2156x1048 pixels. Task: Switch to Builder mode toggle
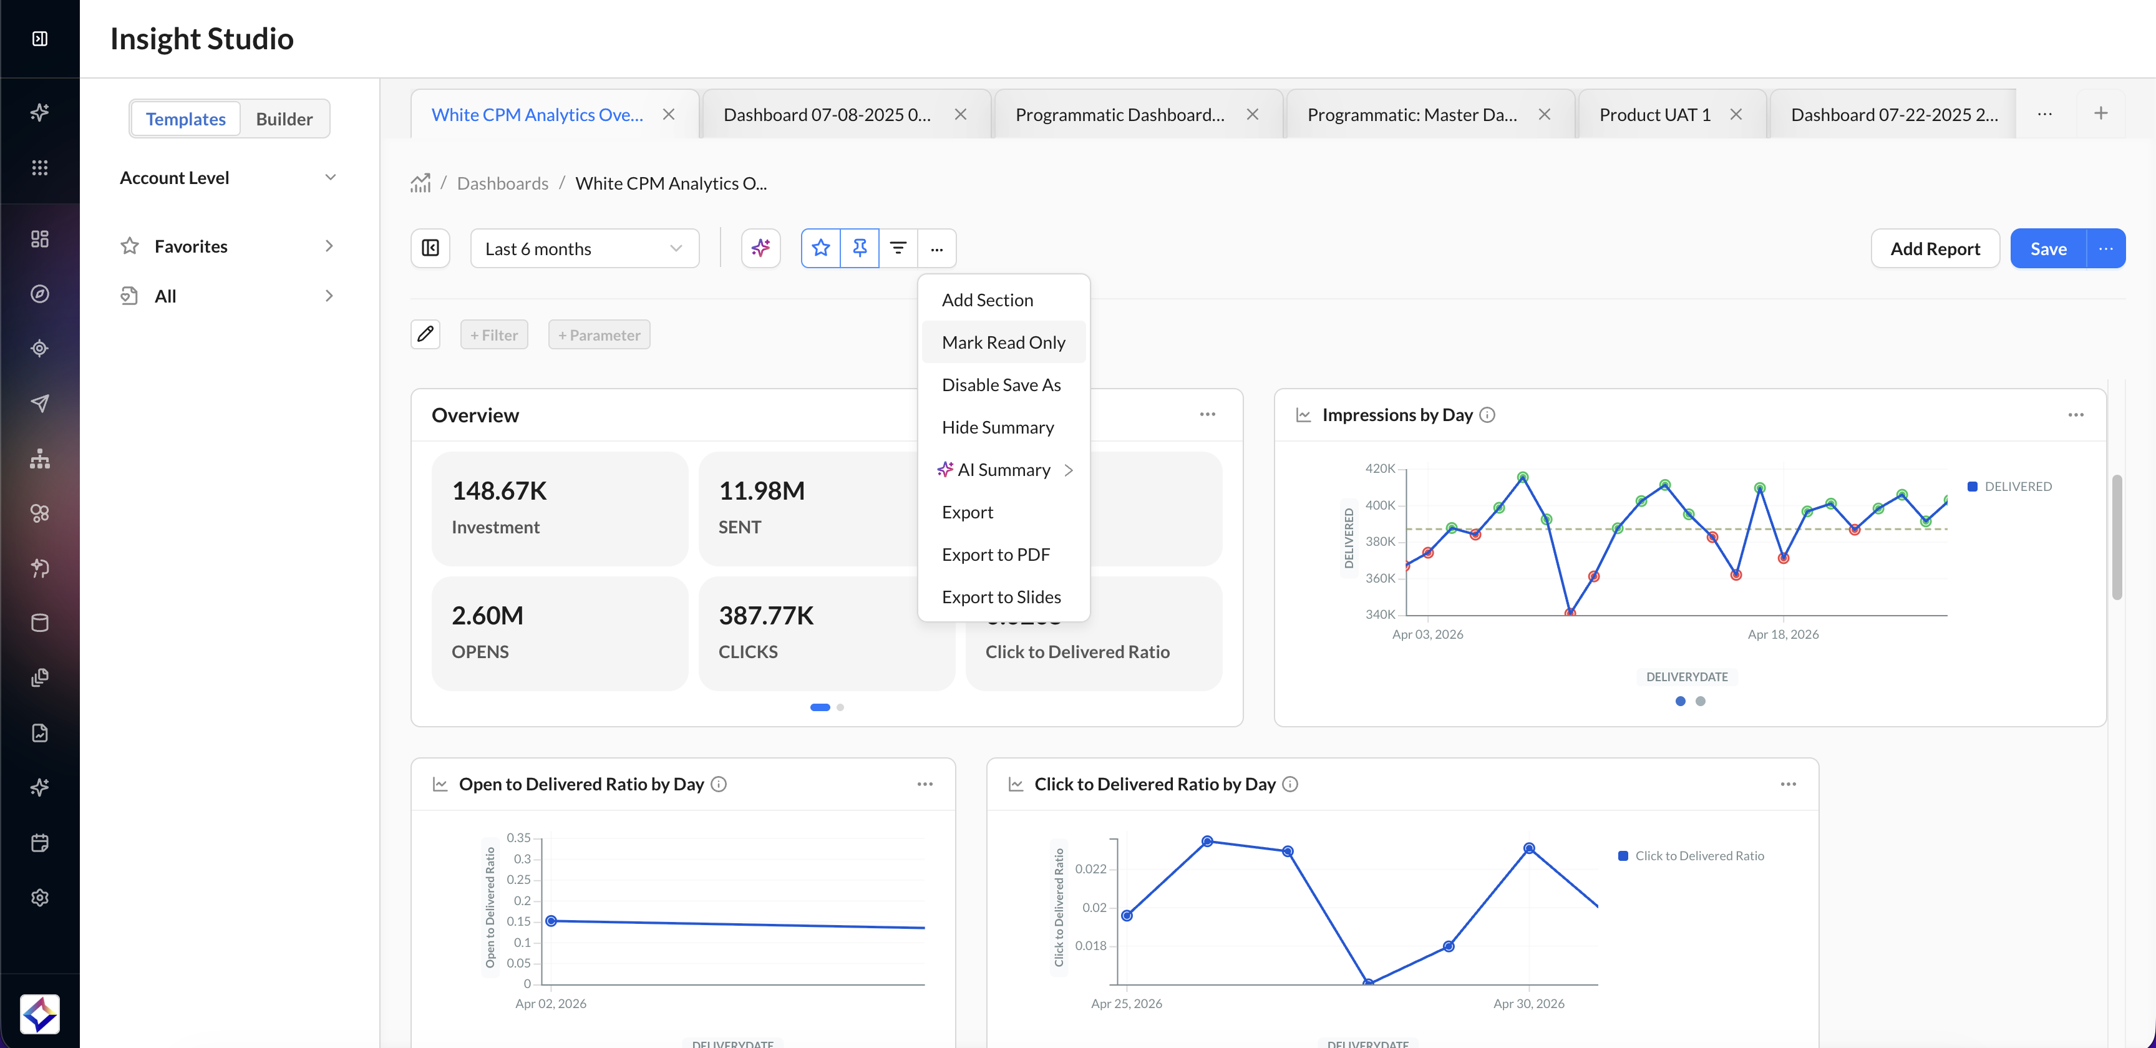pos(284,119)
